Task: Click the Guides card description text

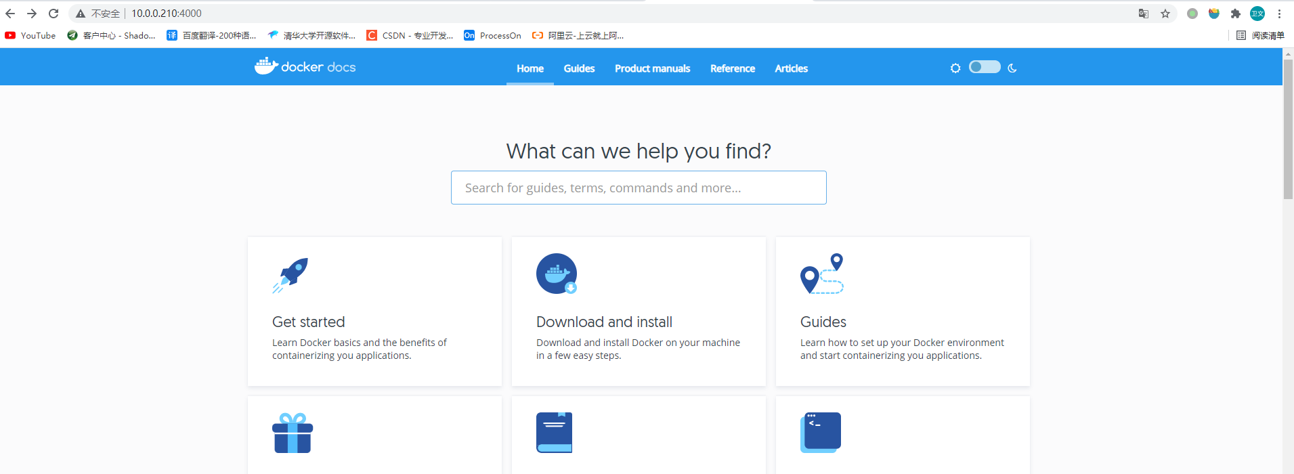Action: pyautogui.click(x=902, y=349)
